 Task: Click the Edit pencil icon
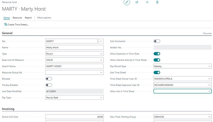tap(127, 2)
